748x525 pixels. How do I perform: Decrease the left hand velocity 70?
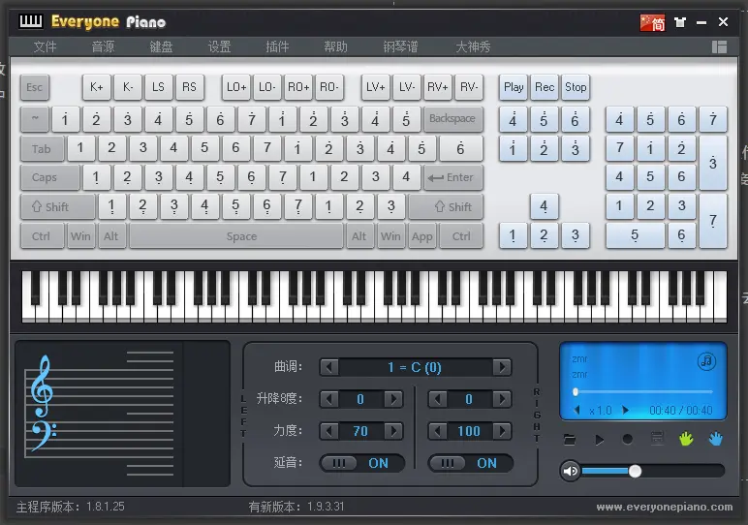click(x=329, y=431)
